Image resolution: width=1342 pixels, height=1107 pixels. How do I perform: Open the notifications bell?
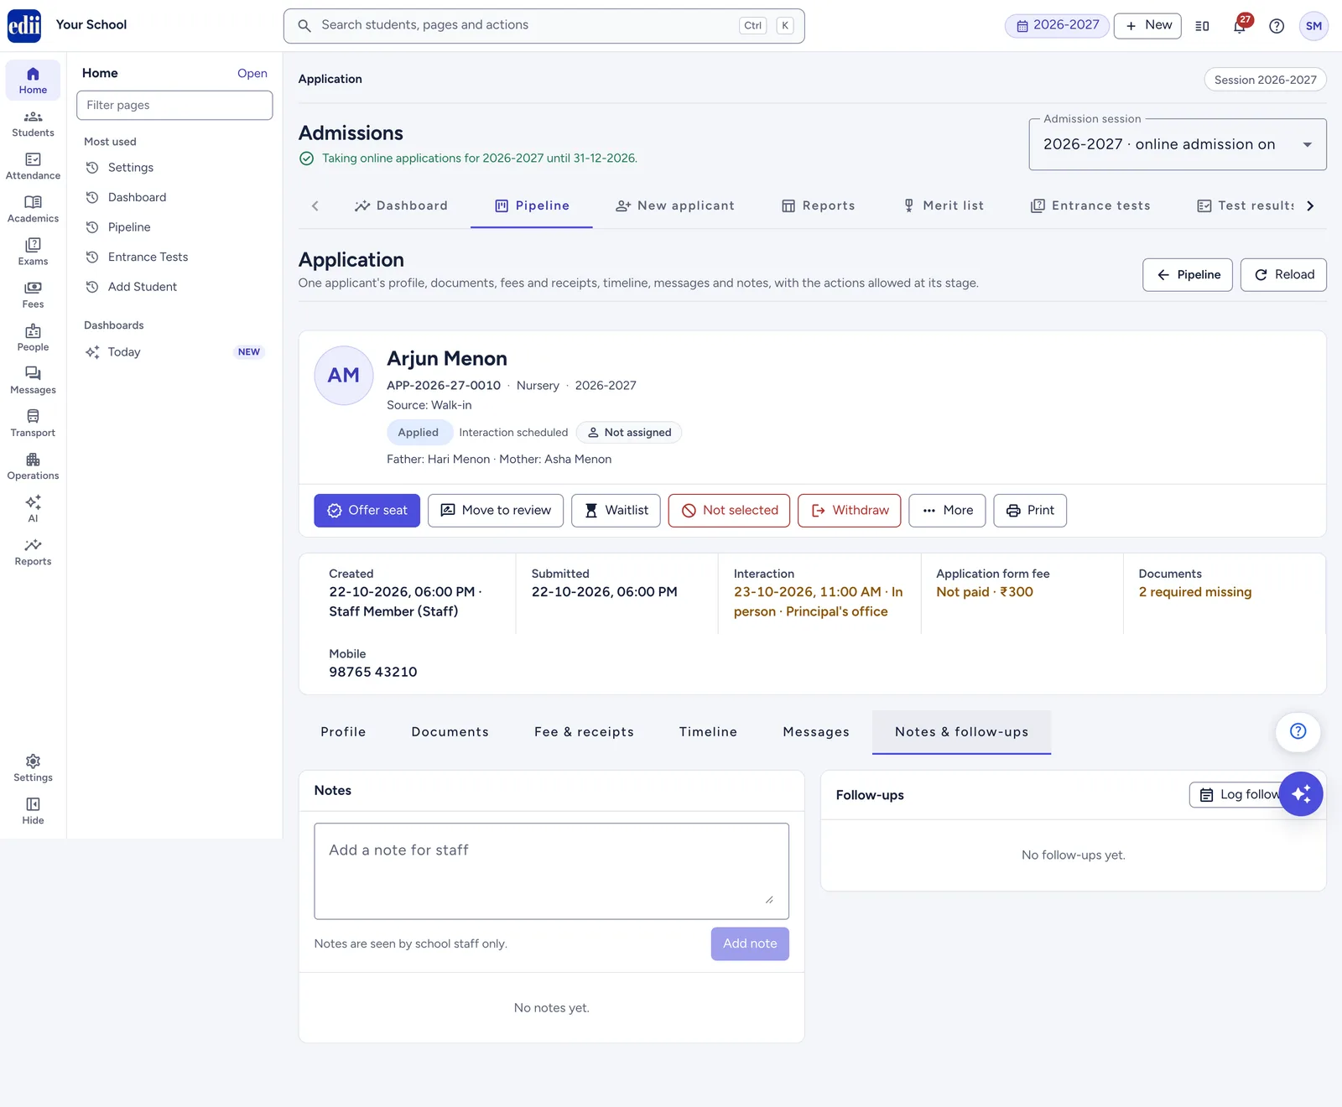tap(1240, 25)
